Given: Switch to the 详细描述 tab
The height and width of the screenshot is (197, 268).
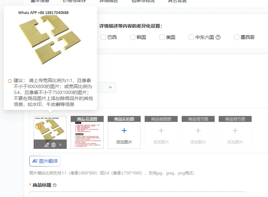Looking at the screenshot, I should (x=109, y=1).
